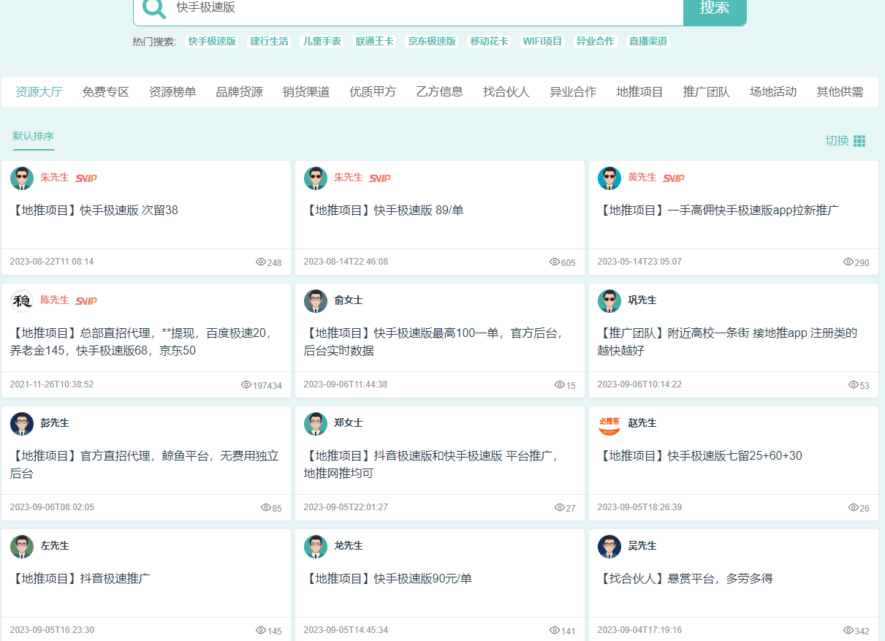Open avatar of 朱先生 on 89/单 card
Image resolution: width=885 pixels, height=641 pixels.
[x=316, y=178]
